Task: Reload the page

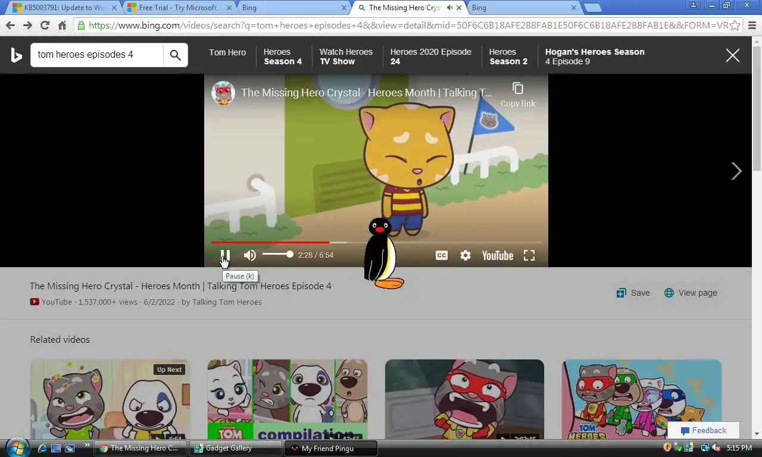Action: [45, 26]
